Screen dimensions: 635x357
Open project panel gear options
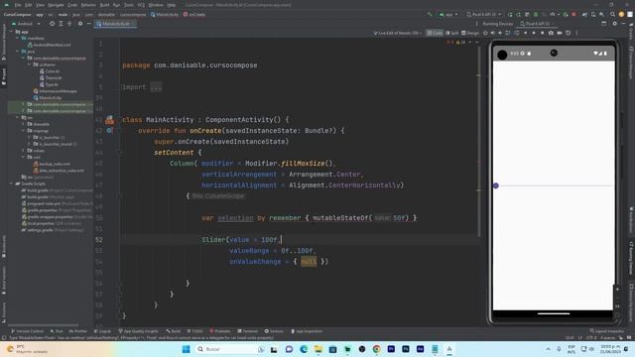click(x=80, y=24)
